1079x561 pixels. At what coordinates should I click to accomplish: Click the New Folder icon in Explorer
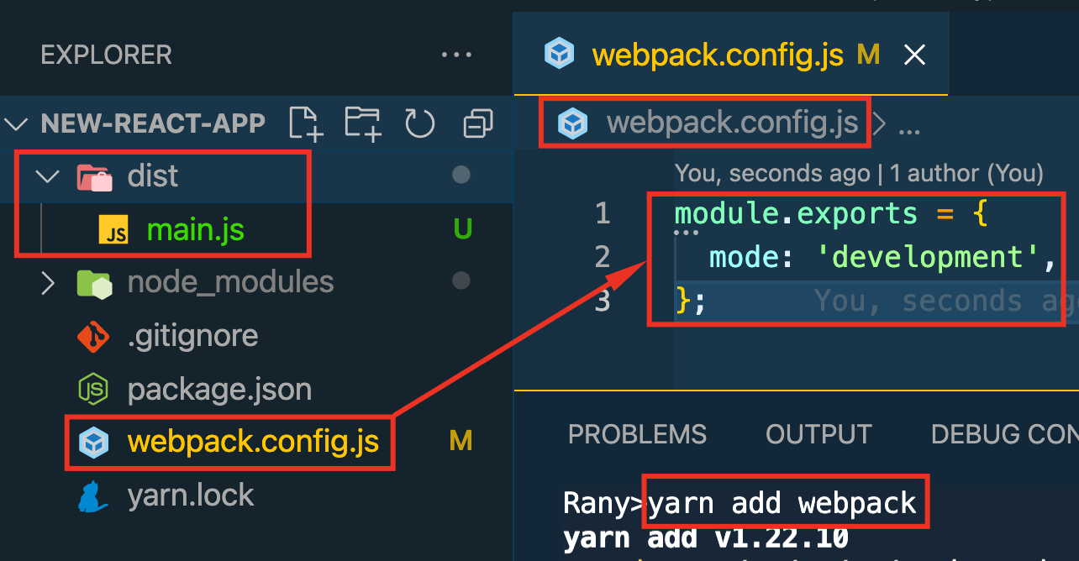[362, 123]
